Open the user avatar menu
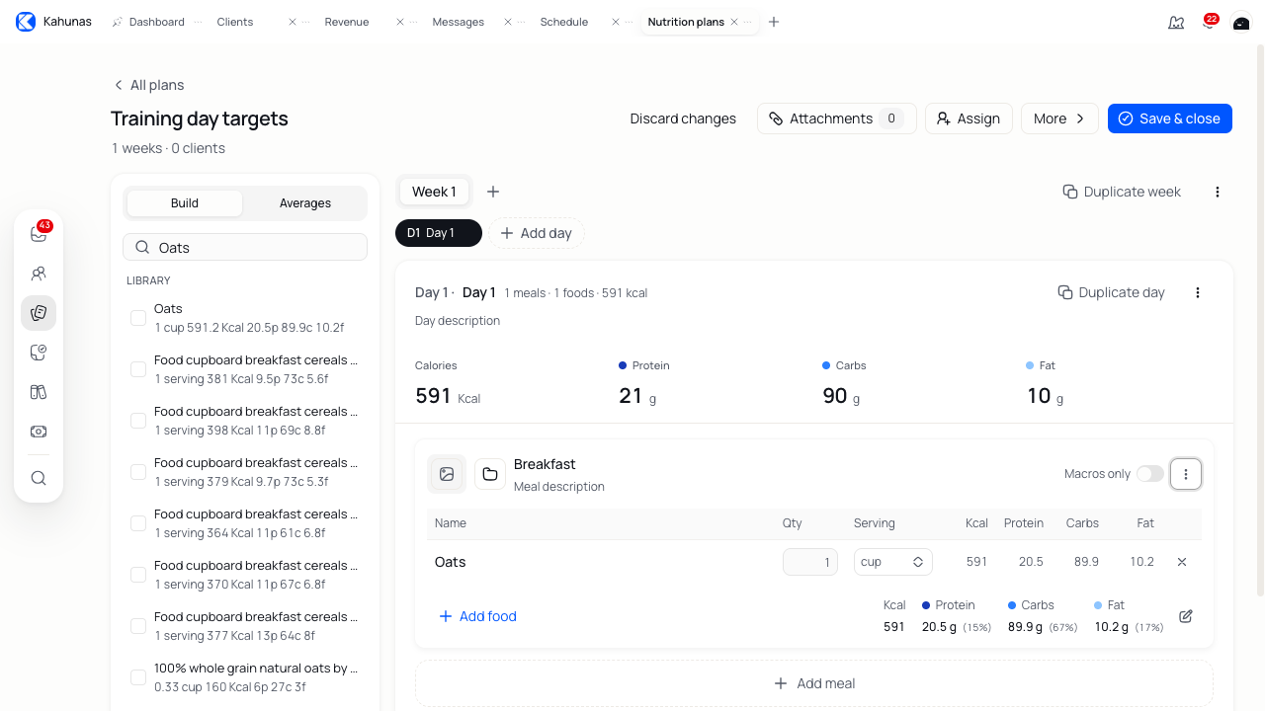 [x=1240, y=22]
